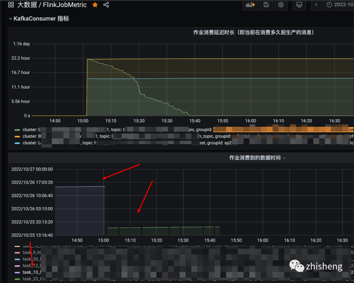
Task: Click the 大数据 folder breadcrumb
Action: click(x=27, y=5)
